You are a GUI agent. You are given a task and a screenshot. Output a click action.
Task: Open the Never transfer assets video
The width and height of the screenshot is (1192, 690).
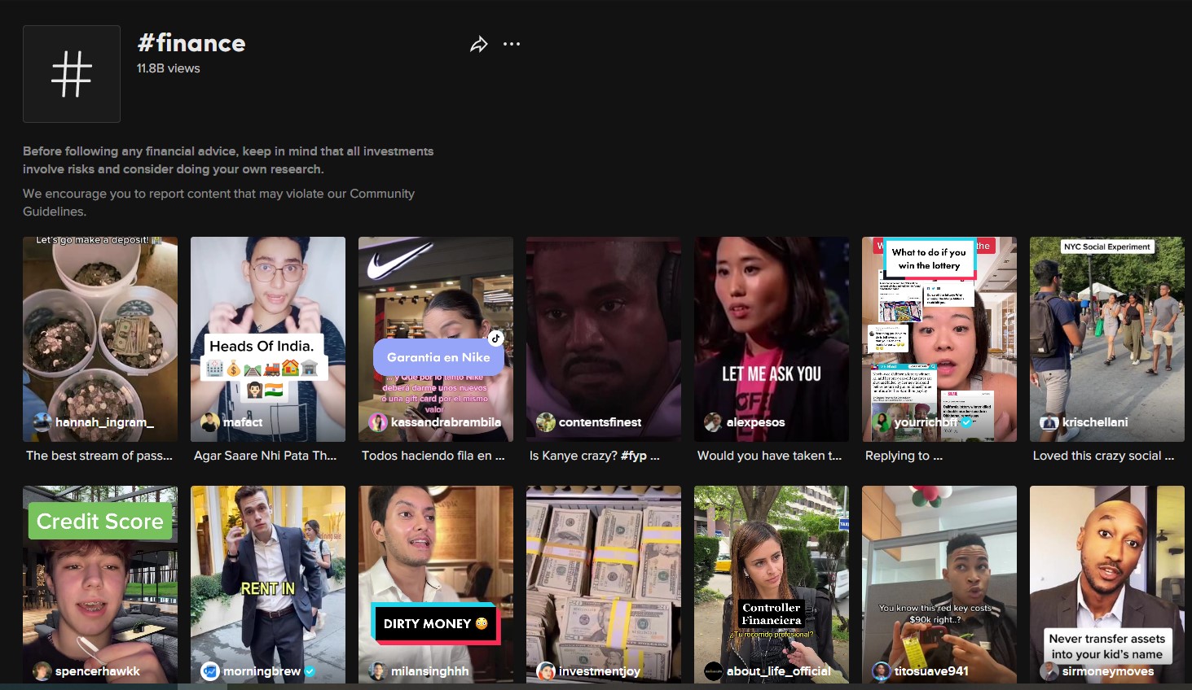pyautogui.click(x=1107, y=584)
